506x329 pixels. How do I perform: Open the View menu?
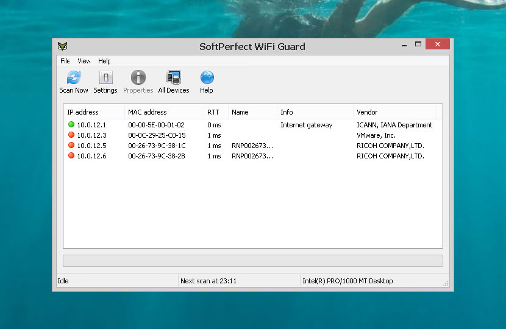[84, 61]
